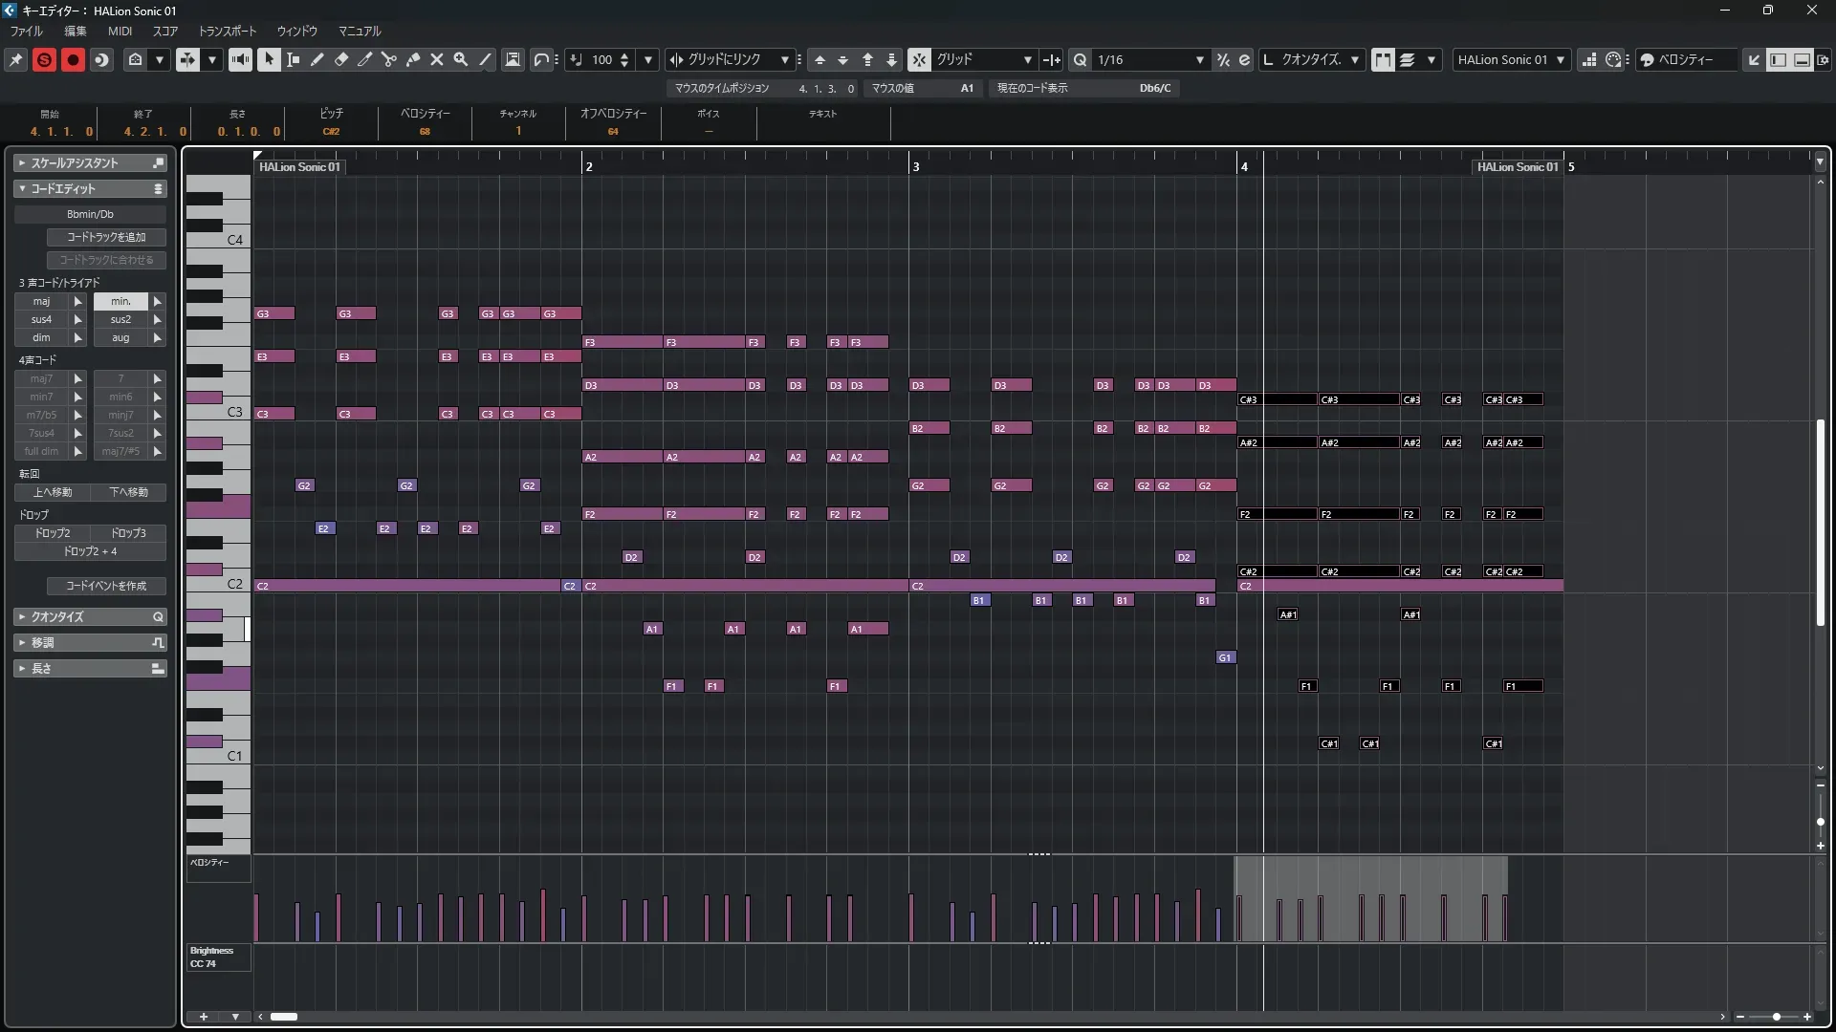Image resolution: width=1836 pixels, height=1032 pixels.
Task: Click the Object Selection arrow tool
Action: tap(269, 59)
